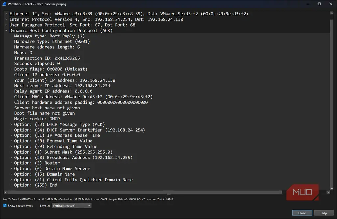
Task: Click horizontal scrollbar right arrow
Action: pos(328,192)
